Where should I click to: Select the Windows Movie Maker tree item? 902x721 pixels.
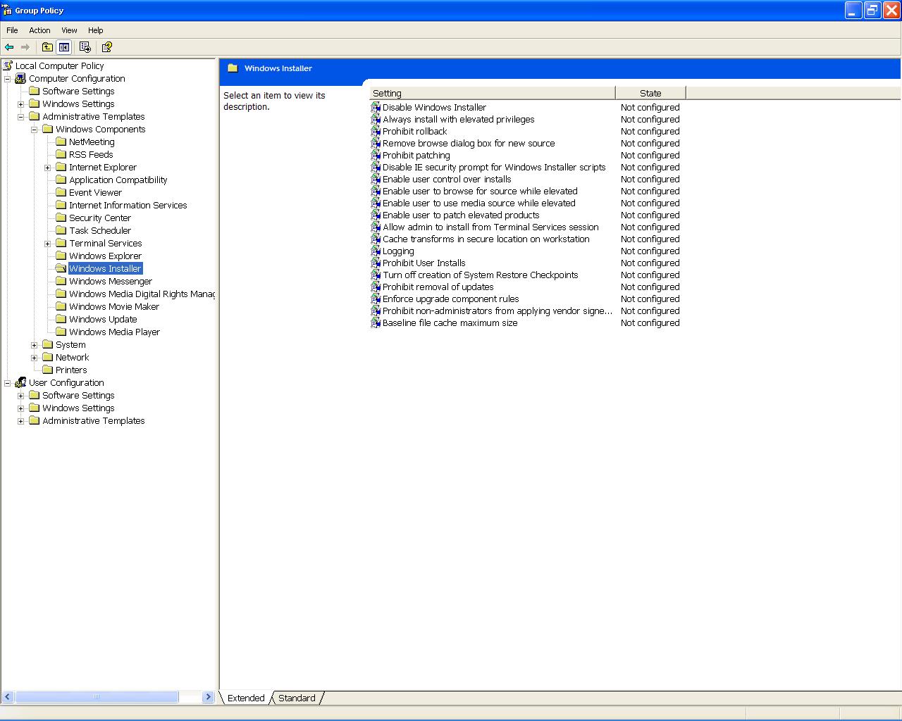click(x=114, y=306)
